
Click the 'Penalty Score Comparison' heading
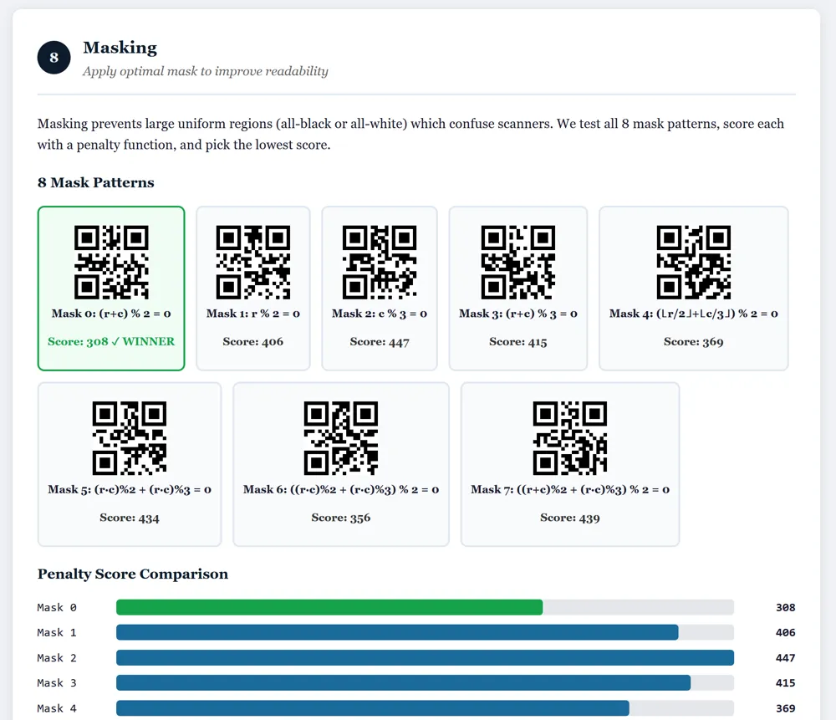[x=133, y=574]
